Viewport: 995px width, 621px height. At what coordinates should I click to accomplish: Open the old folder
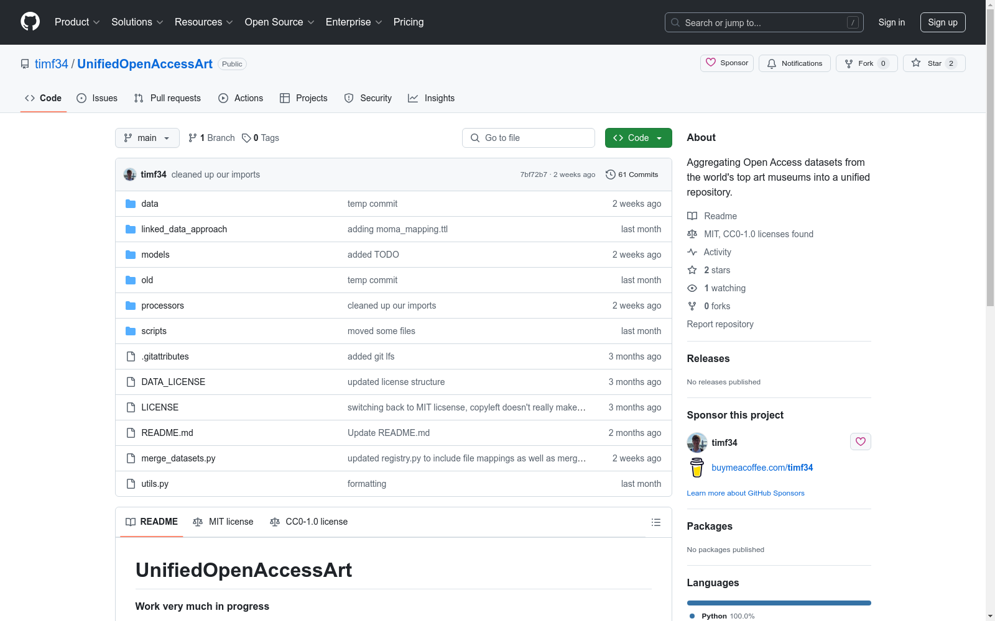pos(147,280)
